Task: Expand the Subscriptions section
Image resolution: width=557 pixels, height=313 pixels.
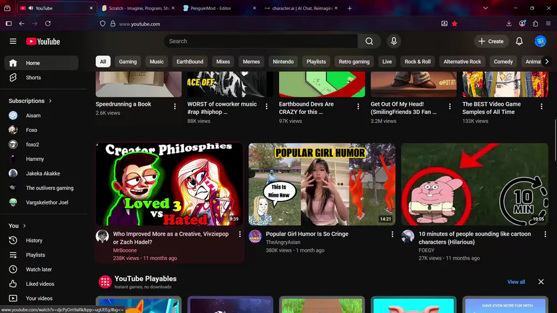Action: tap(30, 101)
